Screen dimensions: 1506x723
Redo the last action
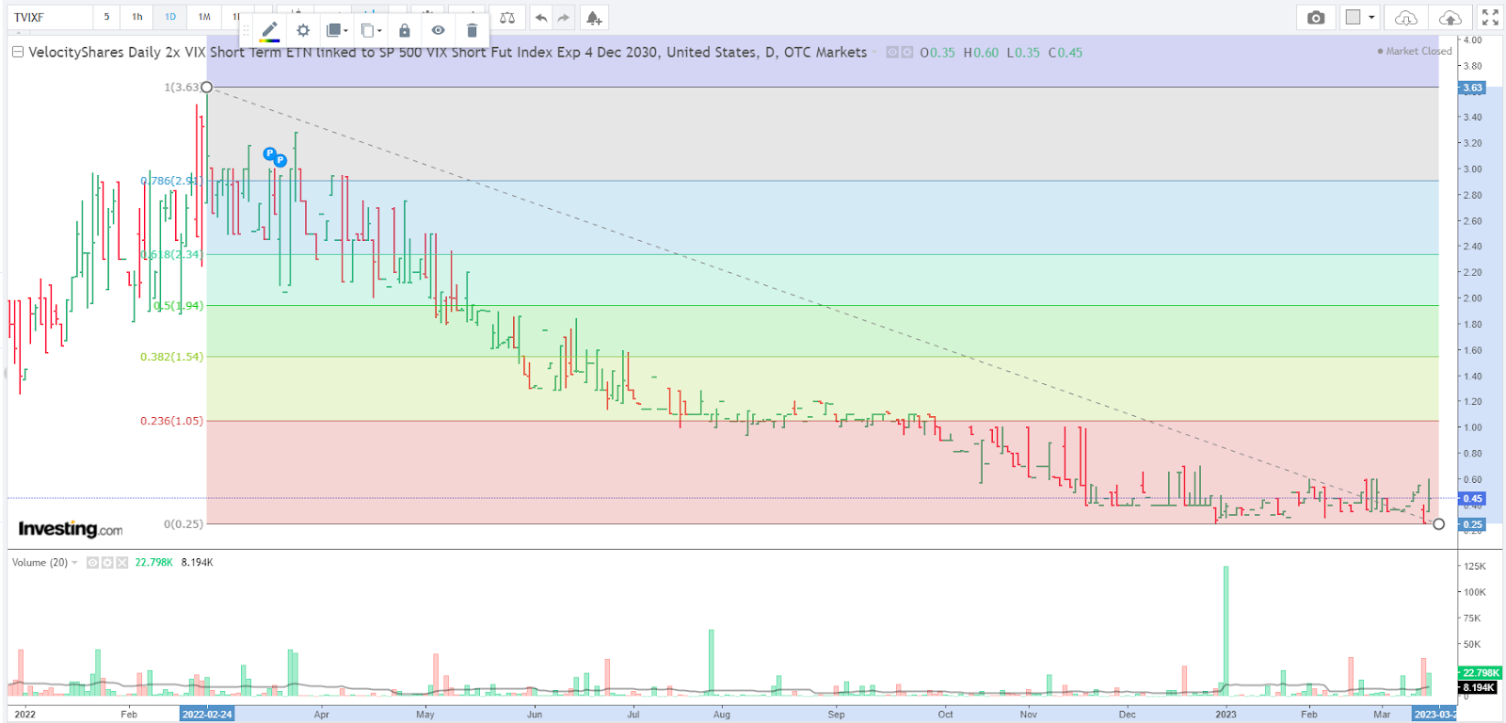tap(563, 18)
